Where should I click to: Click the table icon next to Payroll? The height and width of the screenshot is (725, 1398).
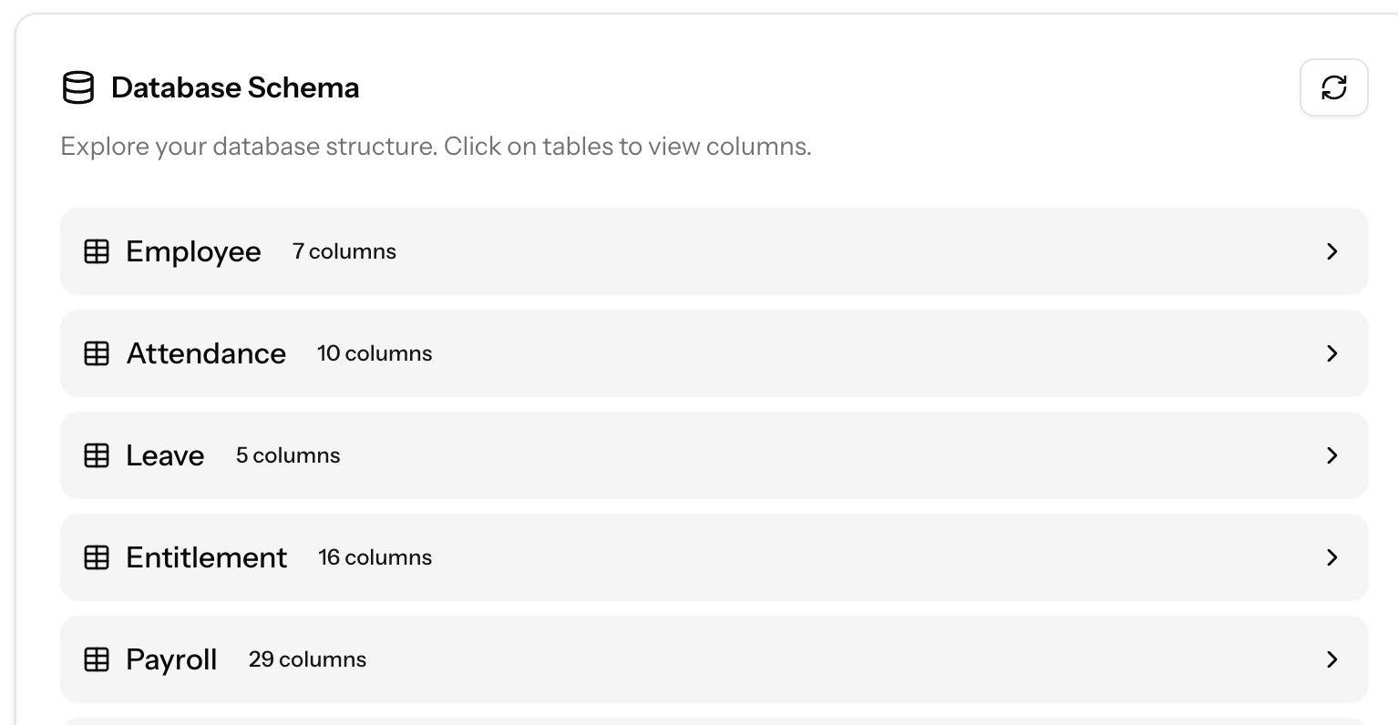97,659
